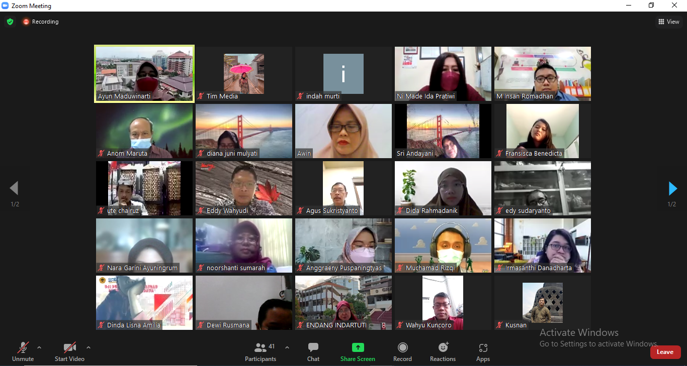687x366 pixels.
Task: Click muted mic icon beside Anom Maruta
Action: pos(102,153)
